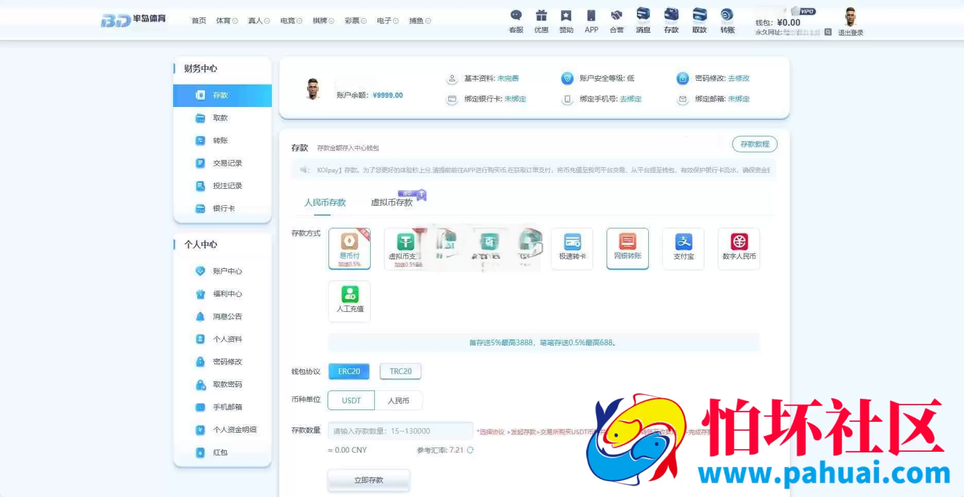
Task: Switch to the 人民币存款 tab
Action: tap(325, 202)
